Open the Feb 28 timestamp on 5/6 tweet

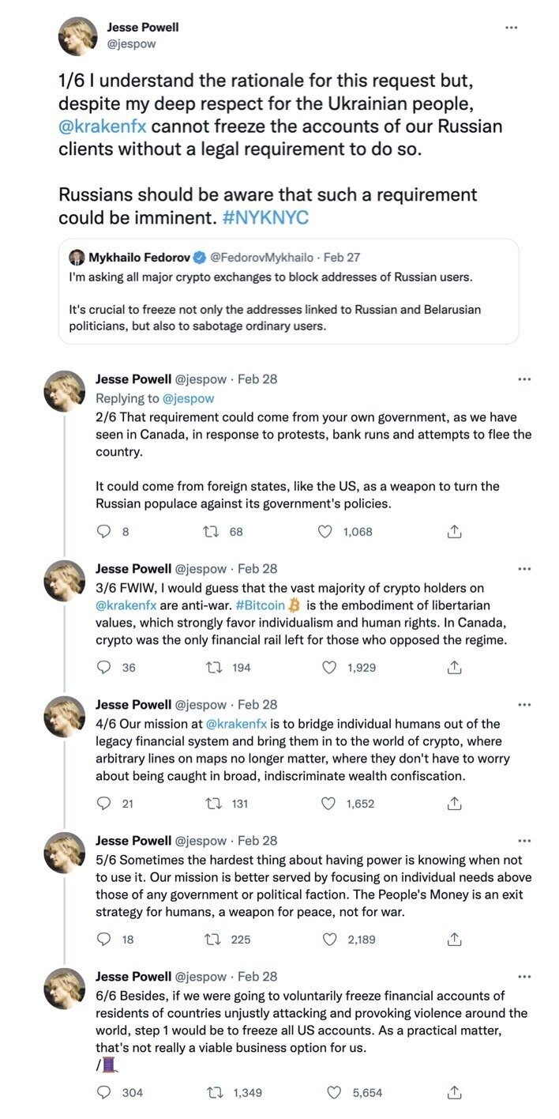[257, 841]
